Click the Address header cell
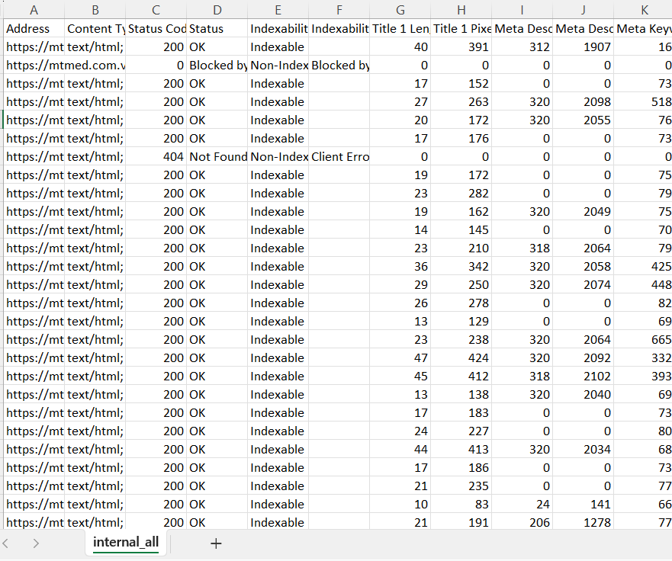The width and height of the screenshot is (672, 561). click(34, 28)
